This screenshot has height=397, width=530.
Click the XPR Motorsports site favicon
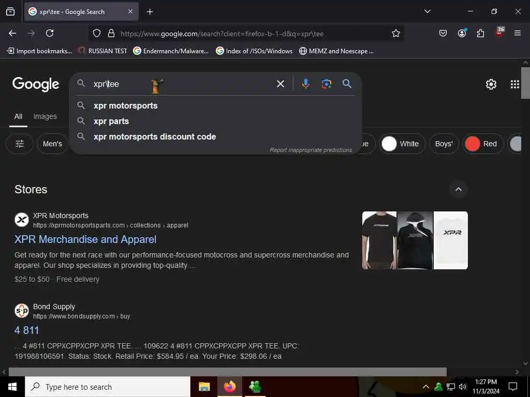pyautogui.click(x=22, y=220)
